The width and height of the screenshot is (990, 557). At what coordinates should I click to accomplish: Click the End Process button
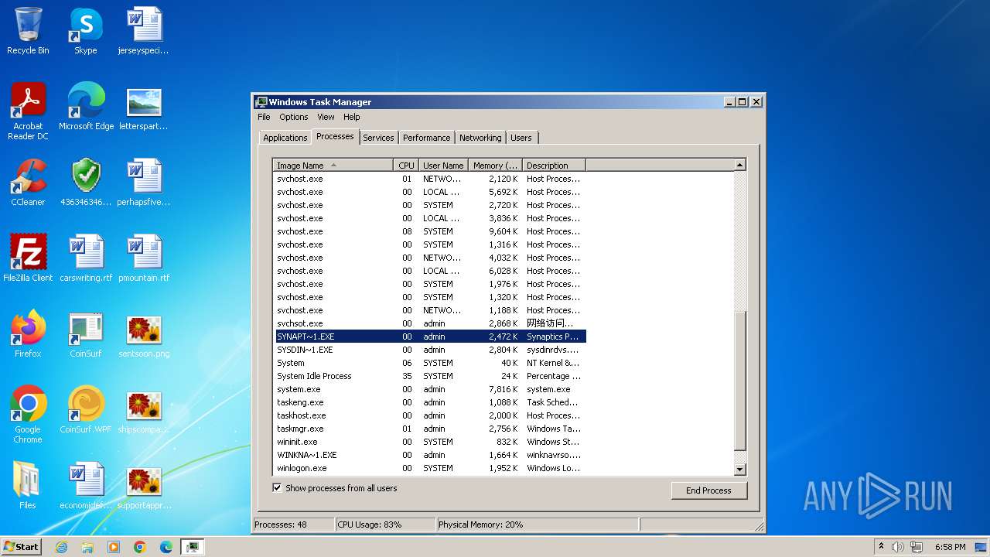coord(708,490)
